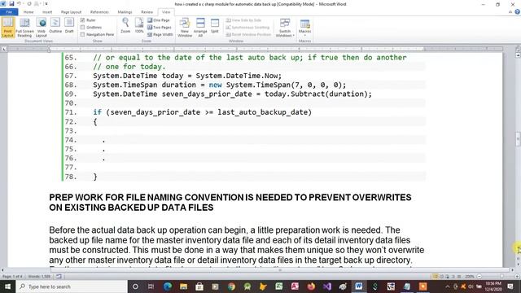
Task: Arrange All open windows
Action: [x=200, y=28]
